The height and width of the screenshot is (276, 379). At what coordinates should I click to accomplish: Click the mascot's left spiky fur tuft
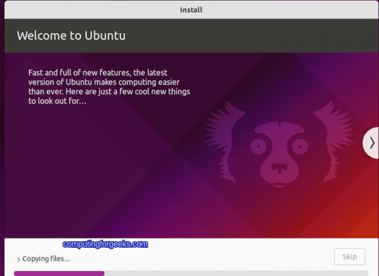(x=224, y=141)
